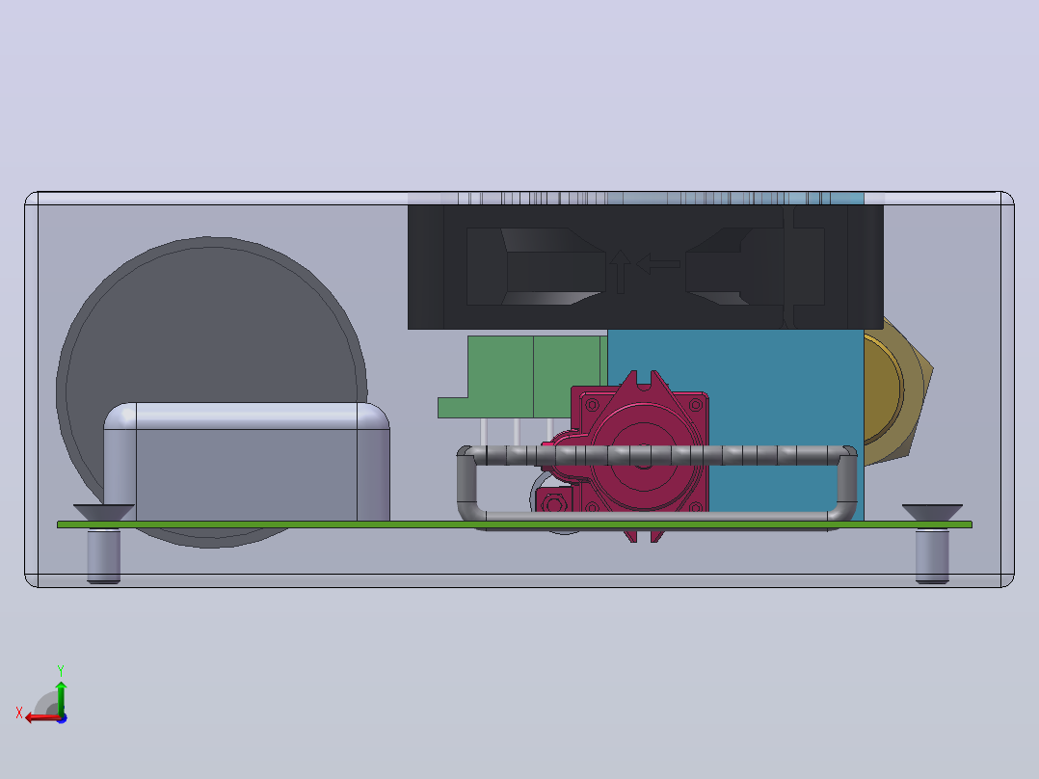Click the thin green circuit board
The width and height of the screenshot is (1039, 779).
click(515, 524)
